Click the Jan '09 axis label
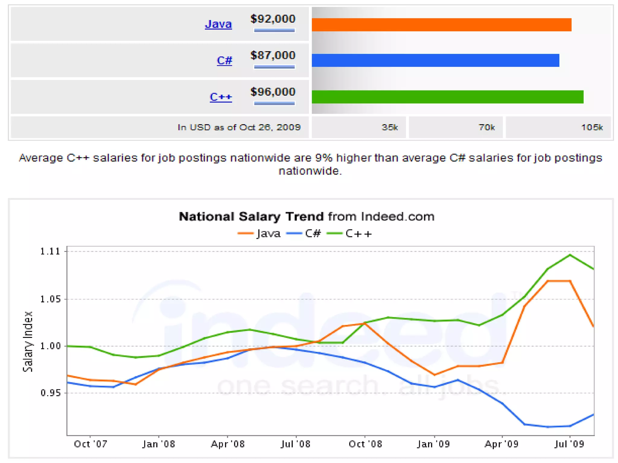This screenshot has height=463, width=618. point(433,444)
